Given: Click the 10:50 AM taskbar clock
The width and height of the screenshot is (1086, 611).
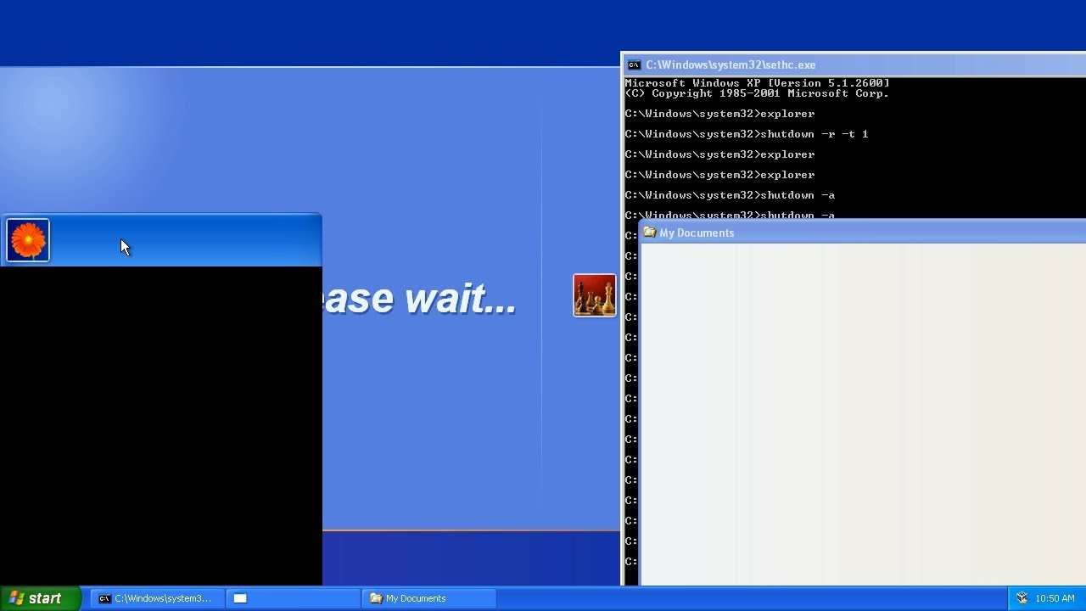Looking at the screenshot, I should click(x=1055, y=598).
